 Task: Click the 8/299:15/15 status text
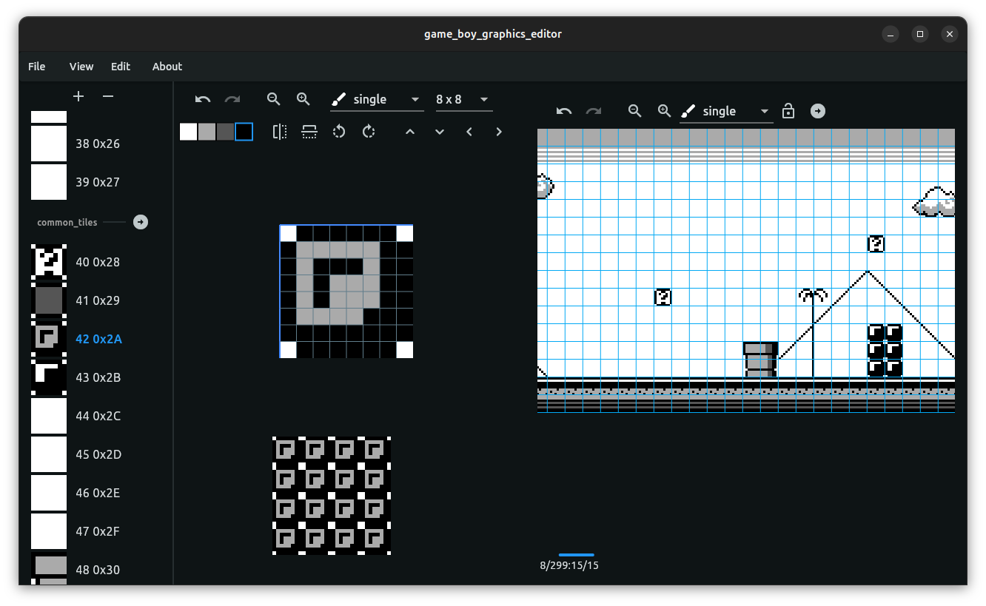569,565
